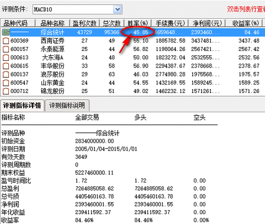Viewport: 265px width, 224px height.
Task: Click the 84.46 return rate in 综合统计 row
Action: tap(252, 32)
